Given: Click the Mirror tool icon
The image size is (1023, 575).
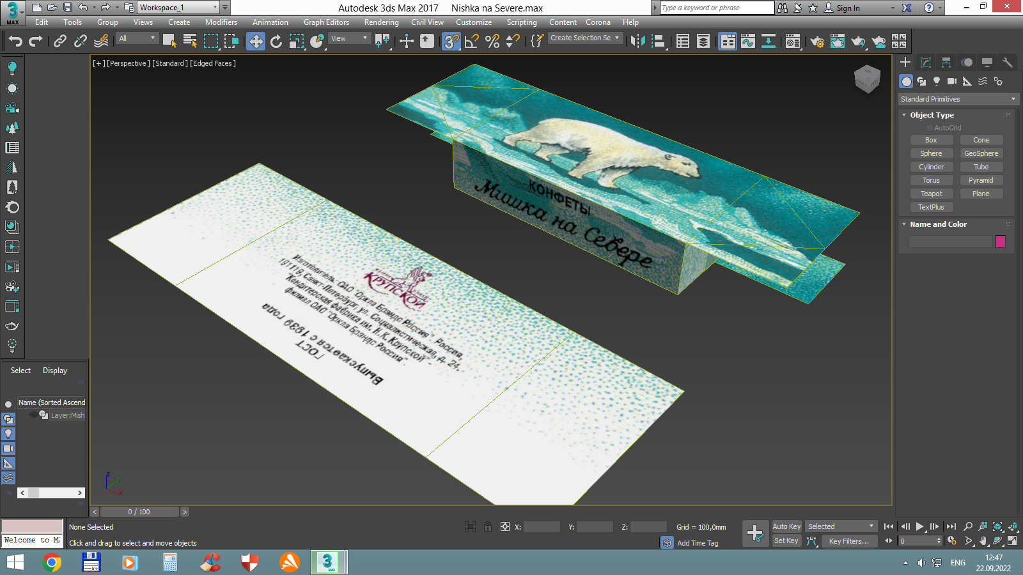Looking at the screenshot, I should click(637, 42).
